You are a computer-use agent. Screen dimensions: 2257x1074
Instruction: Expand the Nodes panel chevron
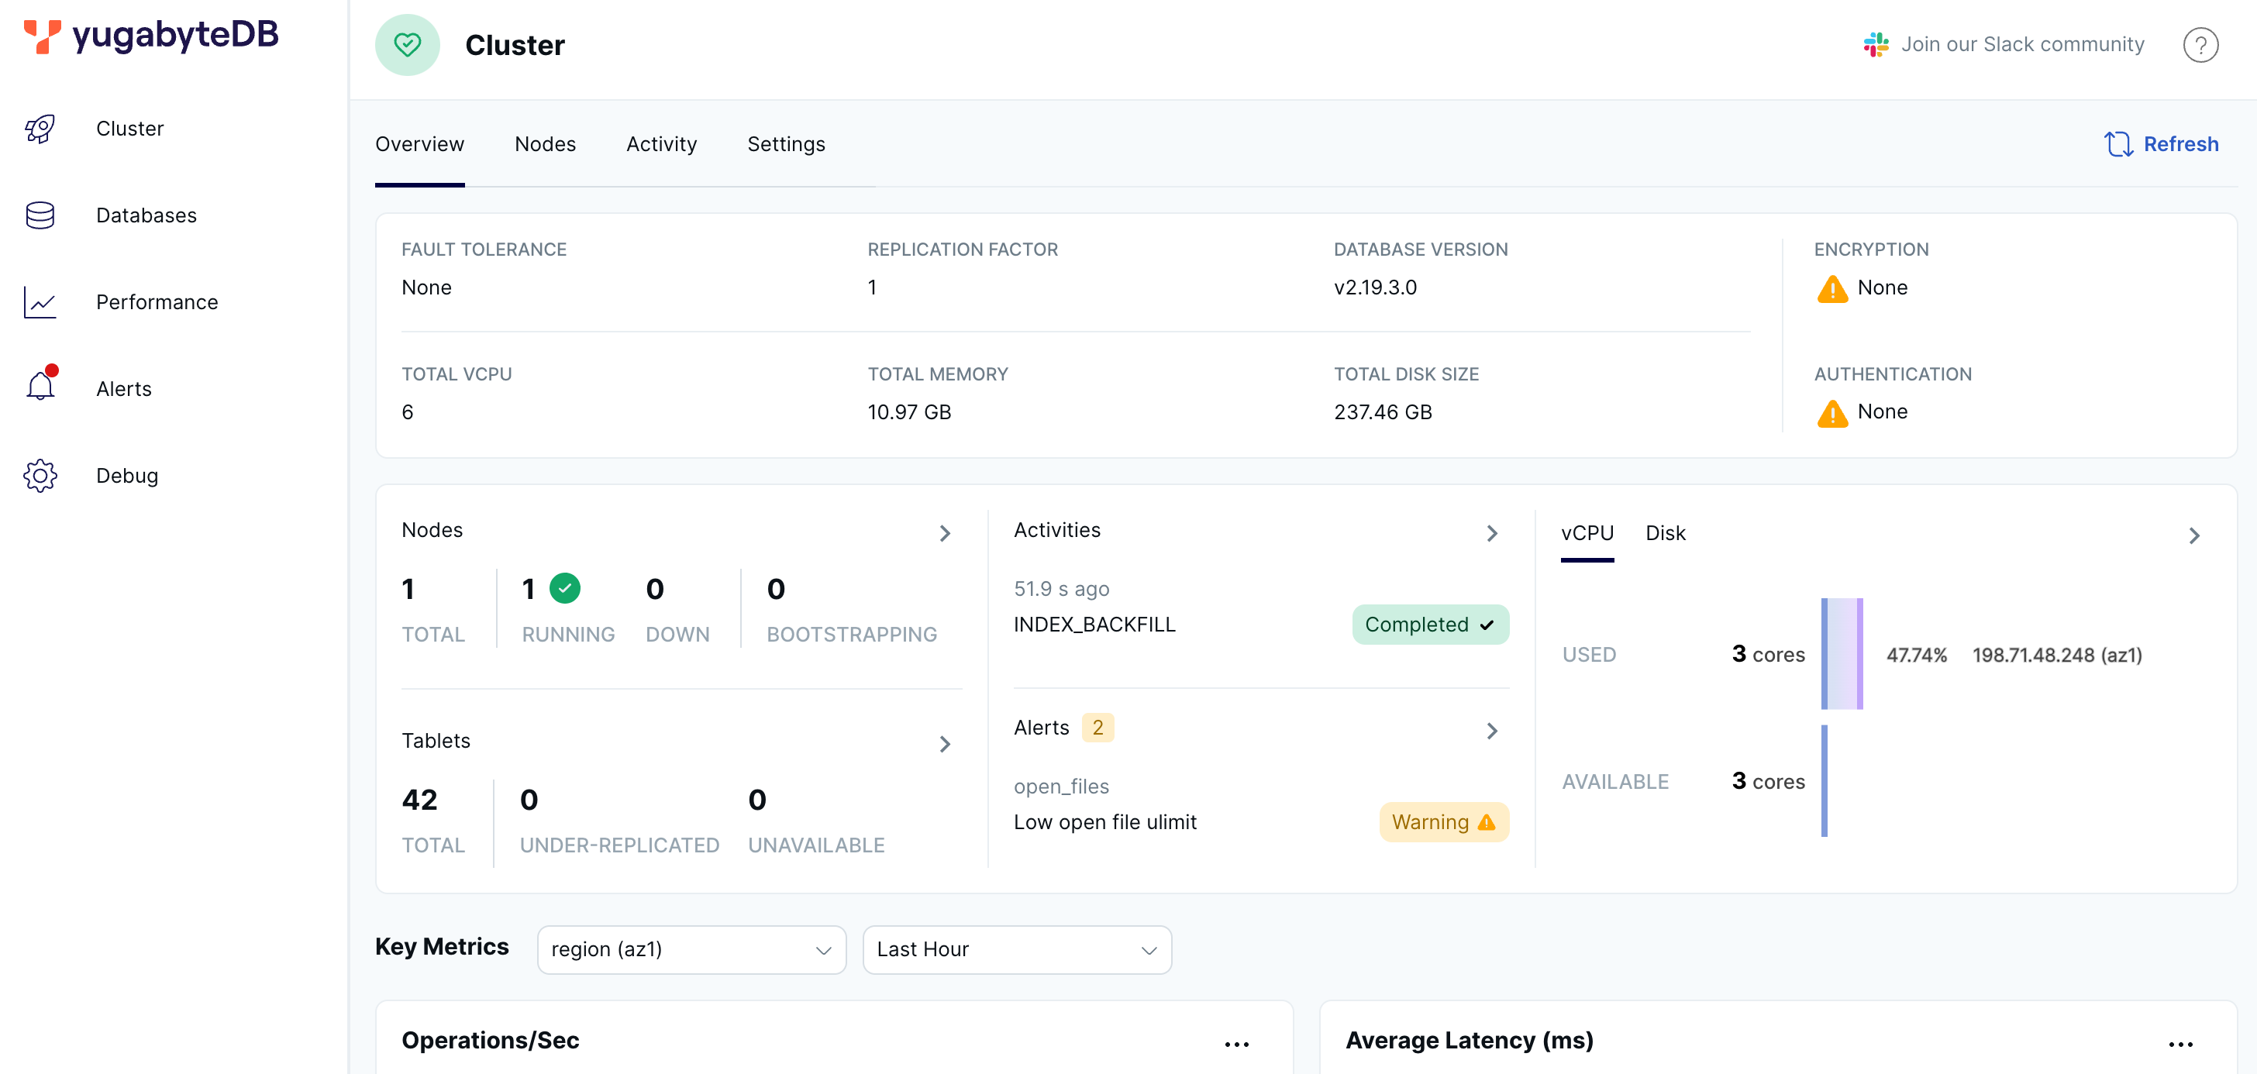[945, 532]
